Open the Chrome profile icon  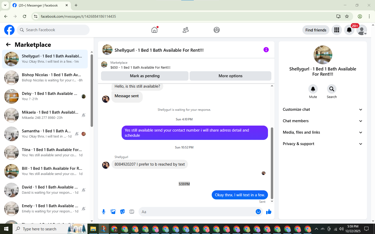(360, 16)
